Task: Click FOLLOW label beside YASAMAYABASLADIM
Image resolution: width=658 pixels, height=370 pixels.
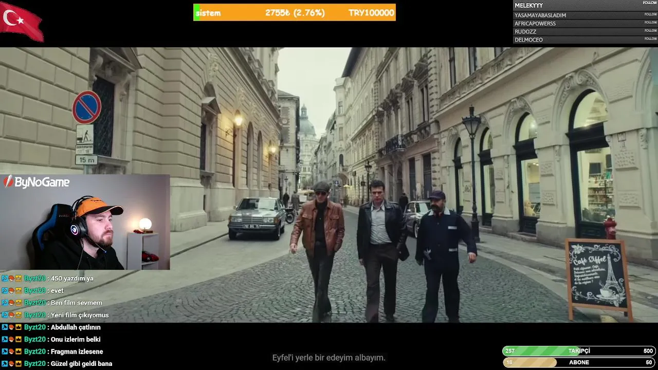Action: point(650,14)
